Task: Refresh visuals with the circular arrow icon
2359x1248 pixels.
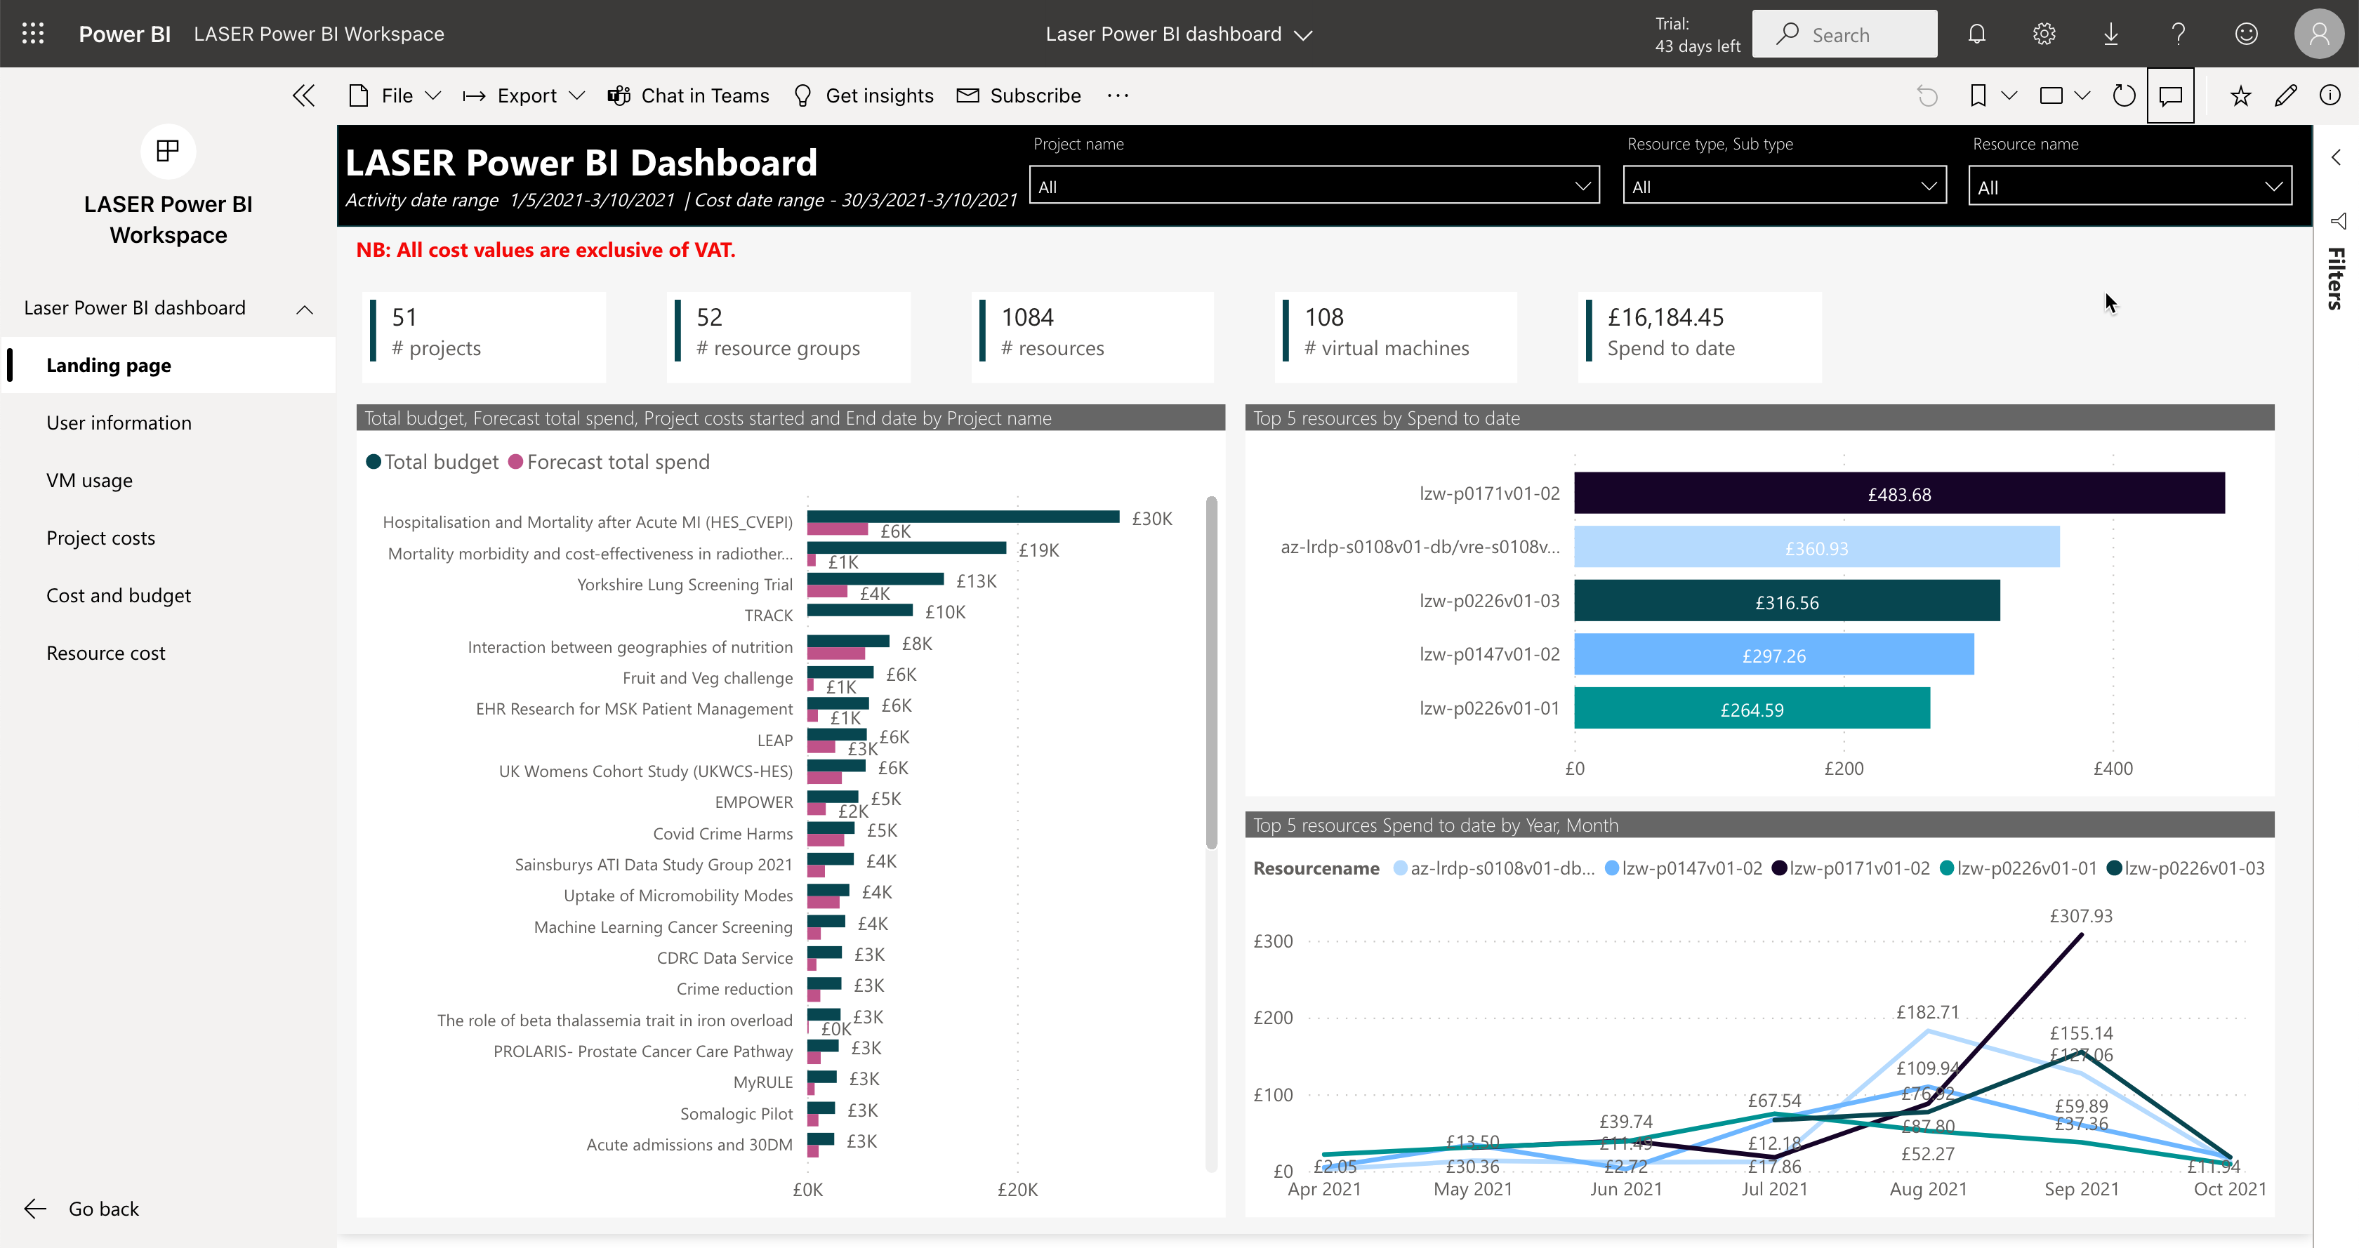Action: click(x=2124, y=95)
